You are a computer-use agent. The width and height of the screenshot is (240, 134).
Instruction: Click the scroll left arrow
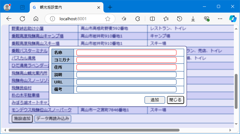click(x=5, y=130)
